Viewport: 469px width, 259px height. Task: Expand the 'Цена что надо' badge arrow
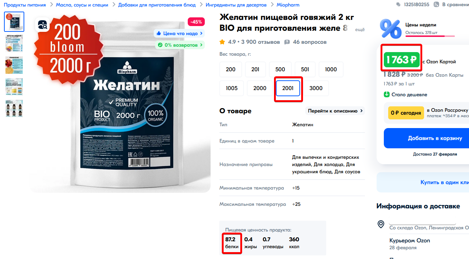202,33
